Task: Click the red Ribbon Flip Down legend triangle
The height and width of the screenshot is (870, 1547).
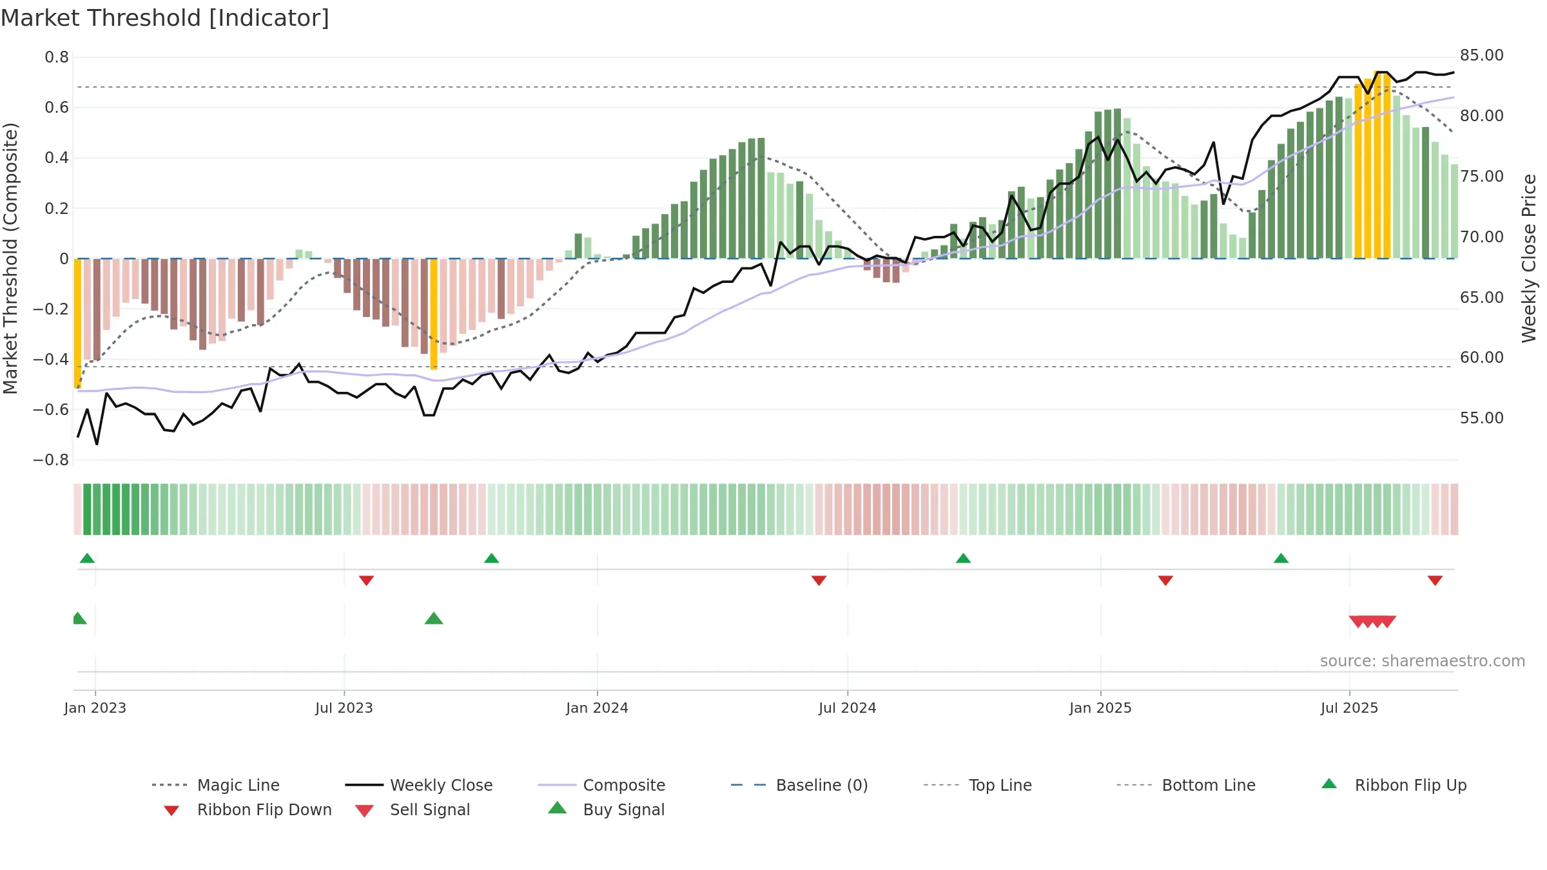Action: [x=171, y=811]
